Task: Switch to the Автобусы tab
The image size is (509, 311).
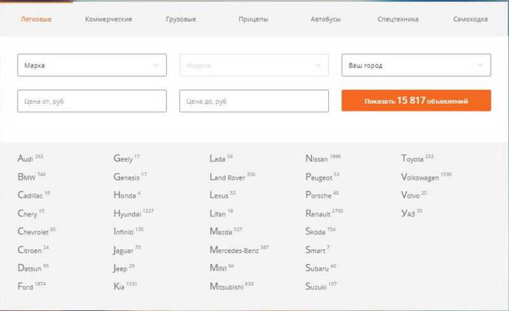Action: click(326, 19)
